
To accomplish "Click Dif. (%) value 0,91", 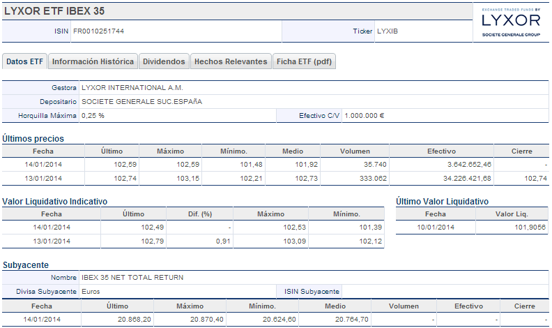I will [223, 241].
